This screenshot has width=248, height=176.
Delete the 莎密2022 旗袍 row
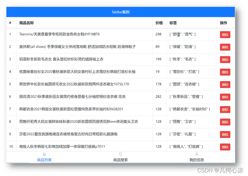(x=225, y=135)
